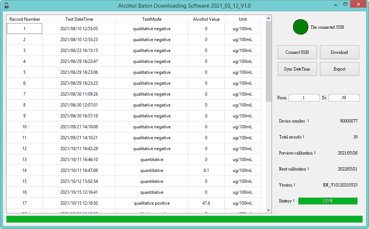
Task: Select alcohol value 8.1 cell
Action: 206,170
